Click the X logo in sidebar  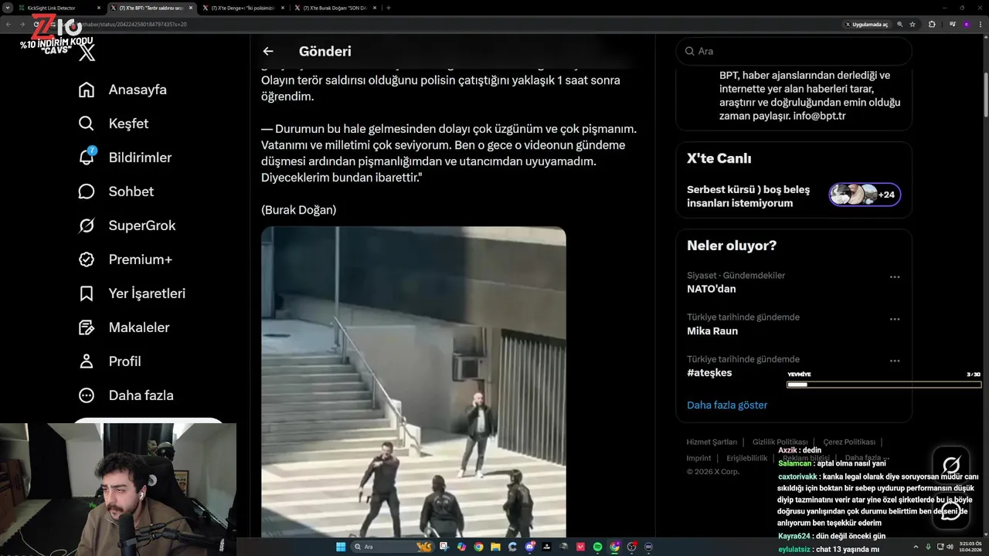pos(87,53)
